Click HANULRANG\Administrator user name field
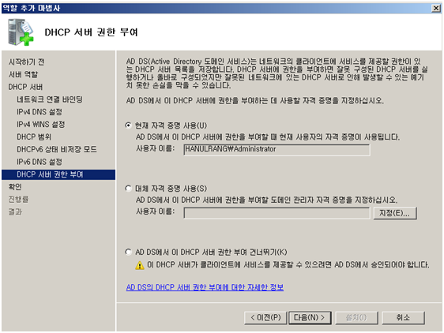The image size is (444, 333). coord(277,150)
